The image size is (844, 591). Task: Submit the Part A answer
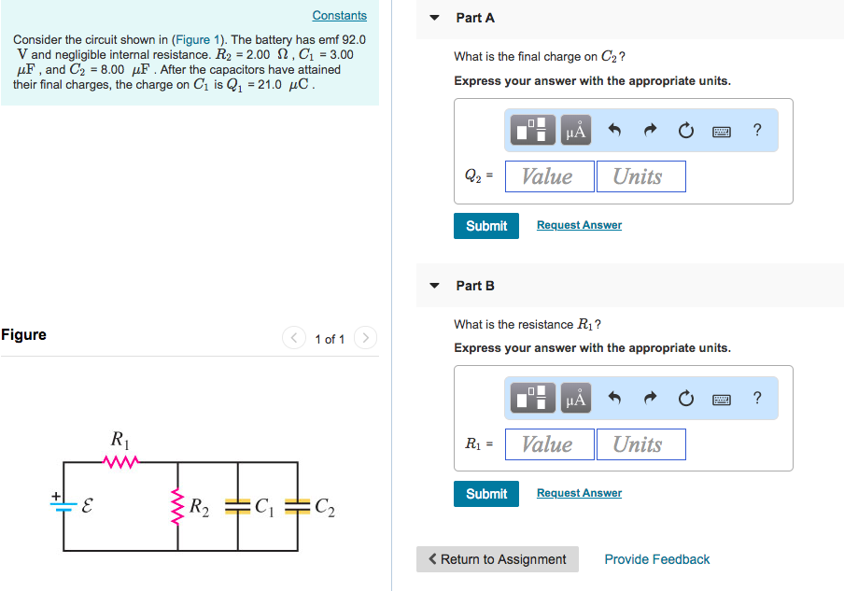(485, 225)
